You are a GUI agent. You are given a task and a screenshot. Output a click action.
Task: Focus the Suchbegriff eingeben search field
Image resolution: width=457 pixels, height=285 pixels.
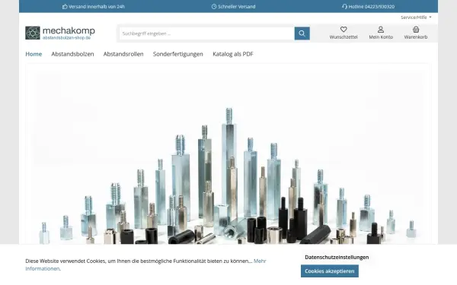(x=207, y=33)
